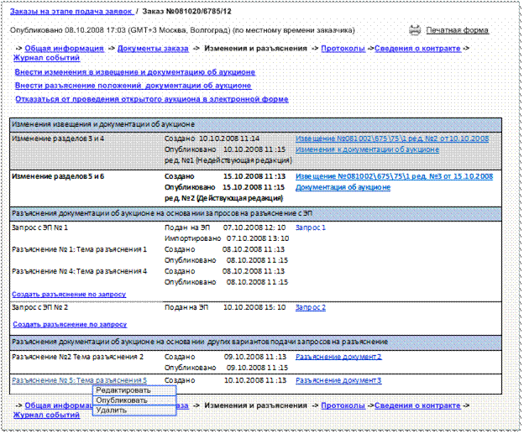Click the ред. №2 (Действующая редакция) text
This screenshot has width=524, height=434.
[224, 198]
